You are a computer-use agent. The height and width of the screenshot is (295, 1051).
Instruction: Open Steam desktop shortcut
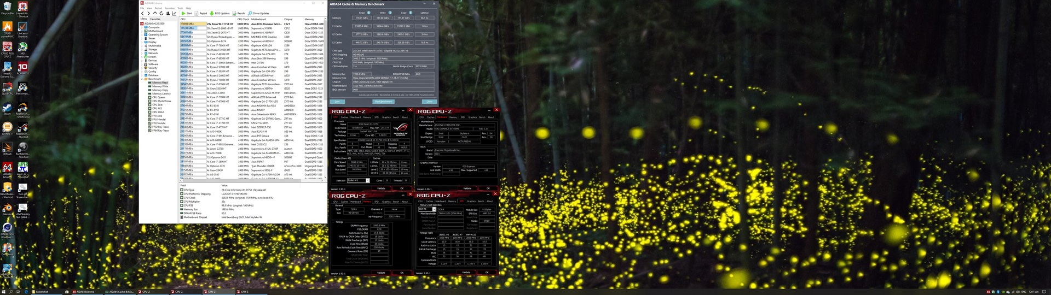[8, 108]
